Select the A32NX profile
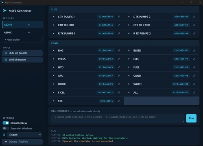The width and height of the screenshot is (203, 146). [22, 25]
